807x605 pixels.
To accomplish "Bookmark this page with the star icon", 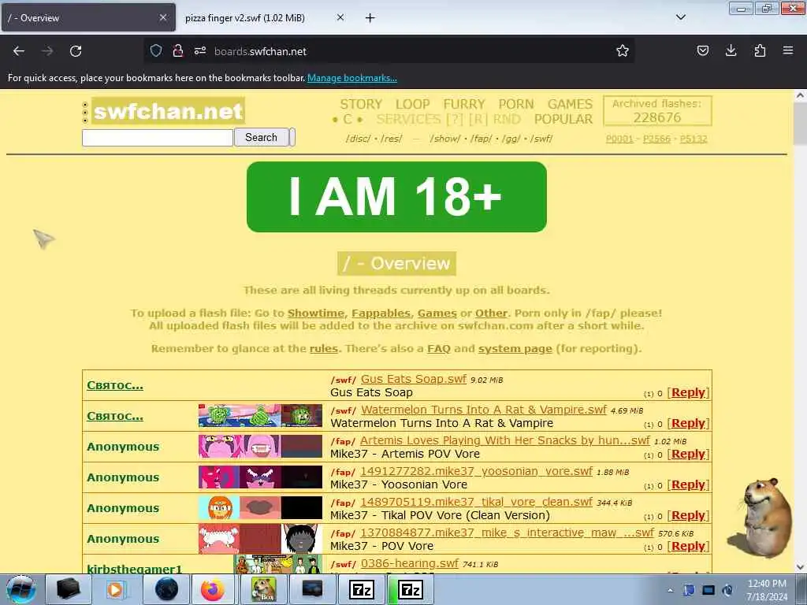I will [x=623, y=50].
